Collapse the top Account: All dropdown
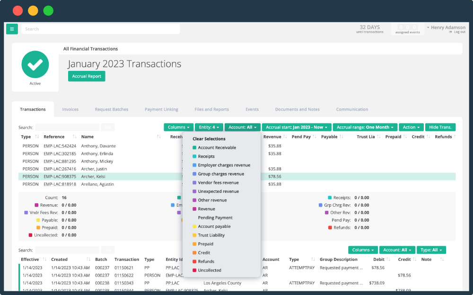 [242, 127]
